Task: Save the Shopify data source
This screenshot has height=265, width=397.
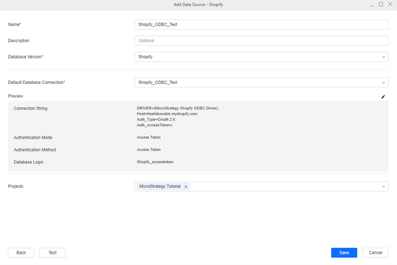Action: 344,253
